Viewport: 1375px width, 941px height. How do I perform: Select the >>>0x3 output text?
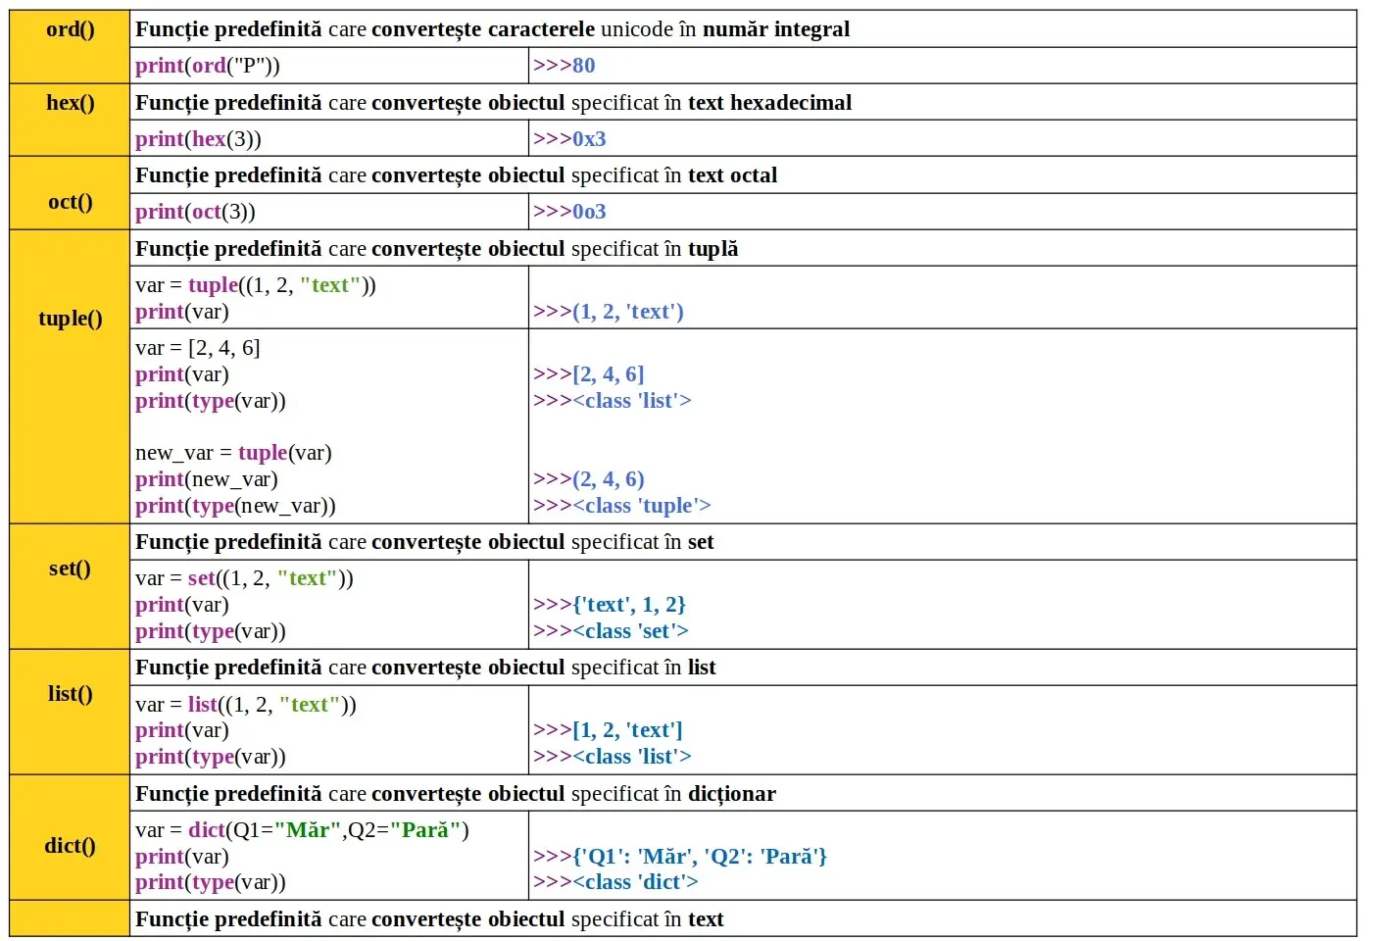tap(569, 139)
